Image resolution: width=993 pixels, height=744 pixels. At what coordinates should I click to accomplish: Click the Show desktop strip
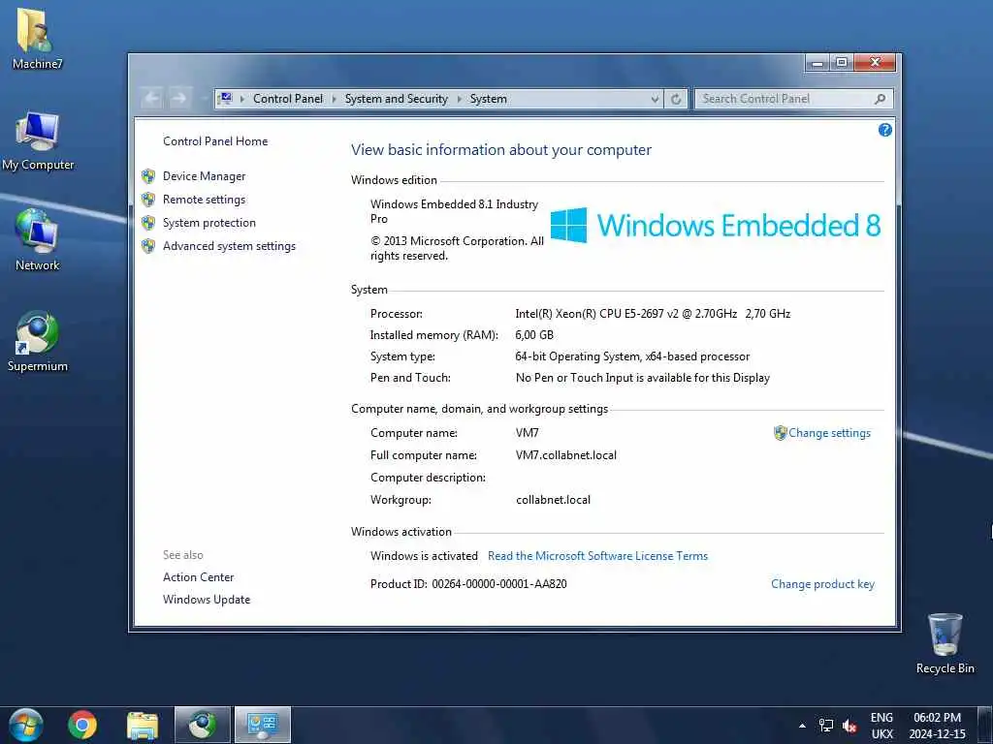985,726
